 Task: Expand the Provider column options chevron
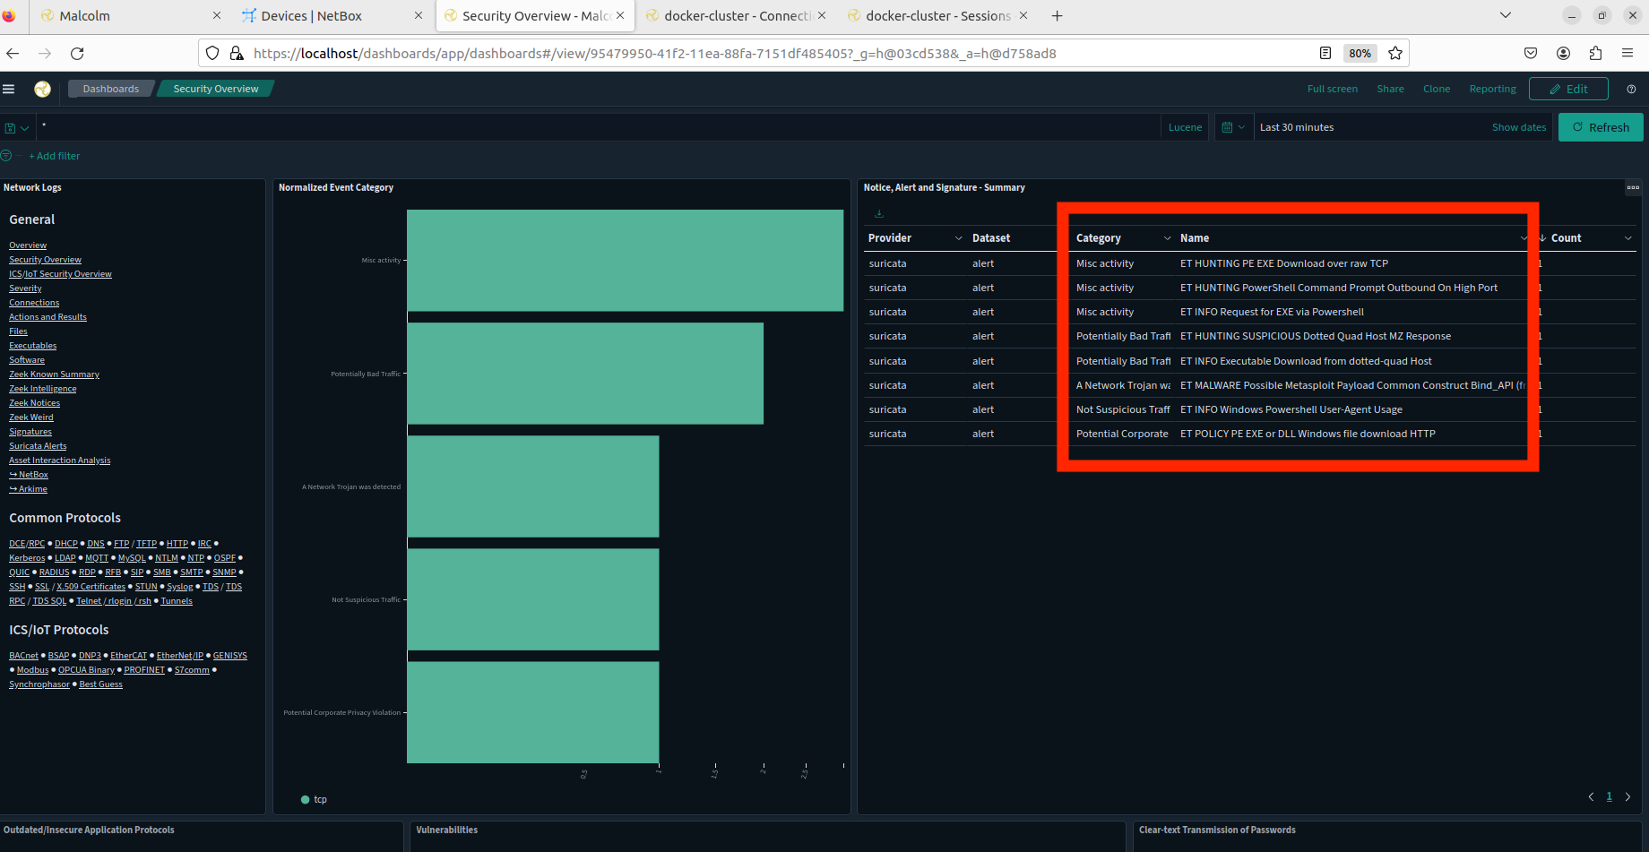(x=958, y=238)
